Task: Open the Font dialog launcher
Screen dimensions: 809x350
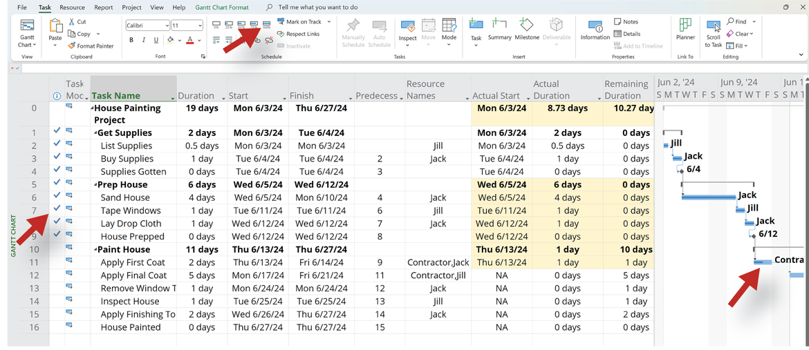Action: click(203, 57)
